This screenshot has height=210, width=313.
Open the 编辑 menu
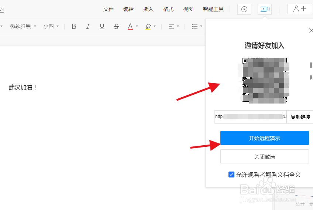(x=128, y=9)
